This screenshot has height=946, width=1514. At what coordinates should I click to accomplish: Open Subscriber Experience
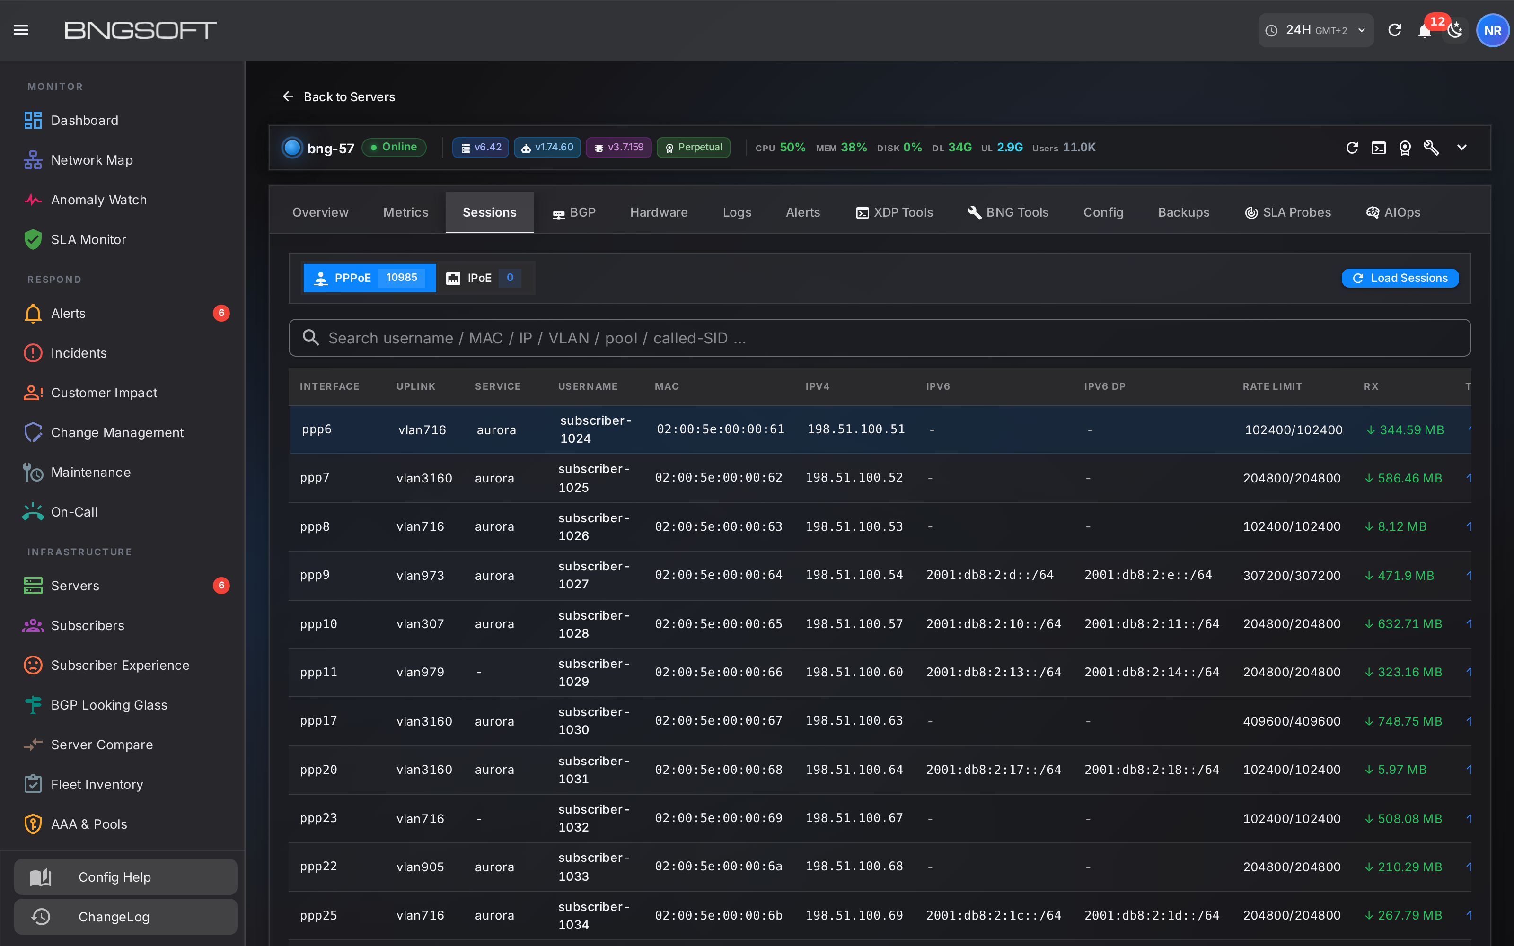[x=123, y=665]
